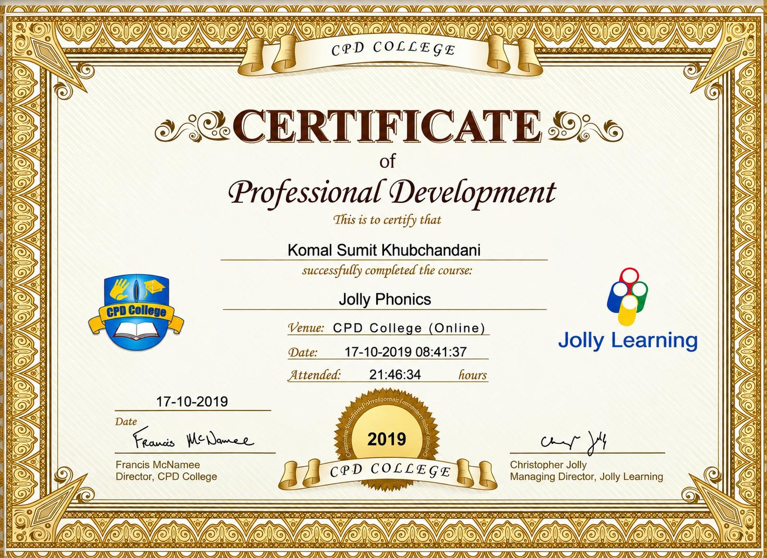Click the venue value CPD College (Online)
This screenshot has height=558, width=767.
click(410, 328)
